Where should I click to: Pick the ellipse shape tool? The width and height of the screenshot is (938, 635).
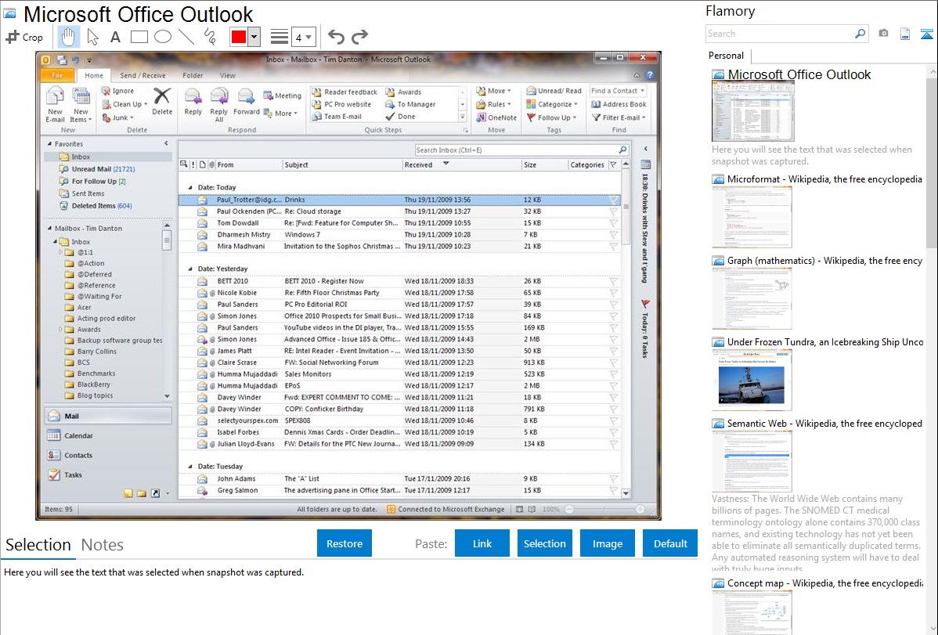[162, 37]
